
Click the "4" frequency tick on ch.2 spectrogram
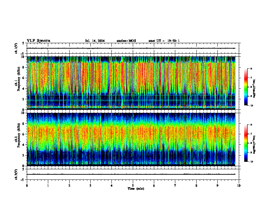[23, 145]
